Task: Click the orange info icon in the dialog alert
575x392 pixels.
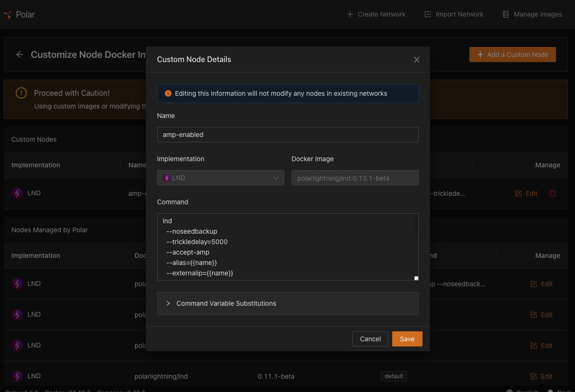Action: click(x=168, y=93)
